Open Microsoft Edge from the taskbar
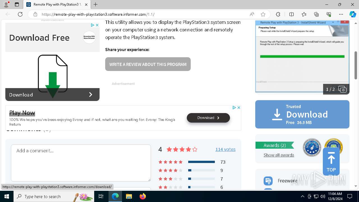The image size is (359, 202). coord(115,196)
